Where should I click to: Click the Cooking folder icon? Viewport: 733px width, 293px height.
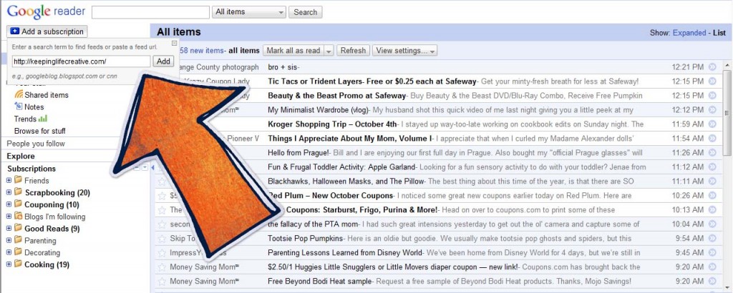point(18,264)
